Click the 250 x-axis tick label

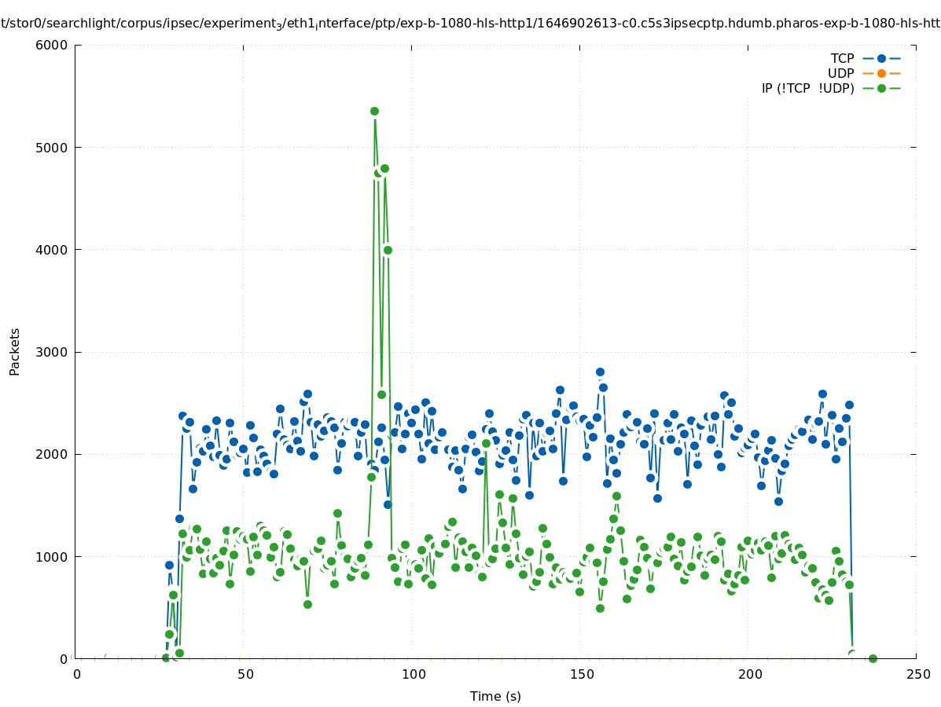click(x=917, y=674)
